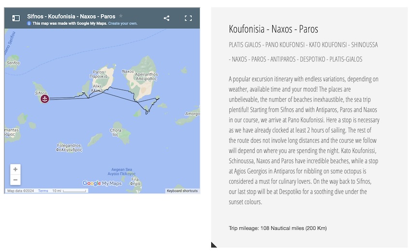411x251 pixels.
Task: Share the map via share icon
Action: (x=166, y=18)
